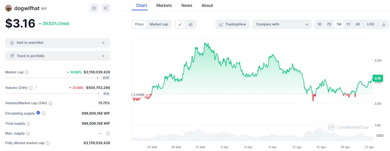390x151 pixels.
Task: Click Market cap rank slider bar
Action: point(51,78)
